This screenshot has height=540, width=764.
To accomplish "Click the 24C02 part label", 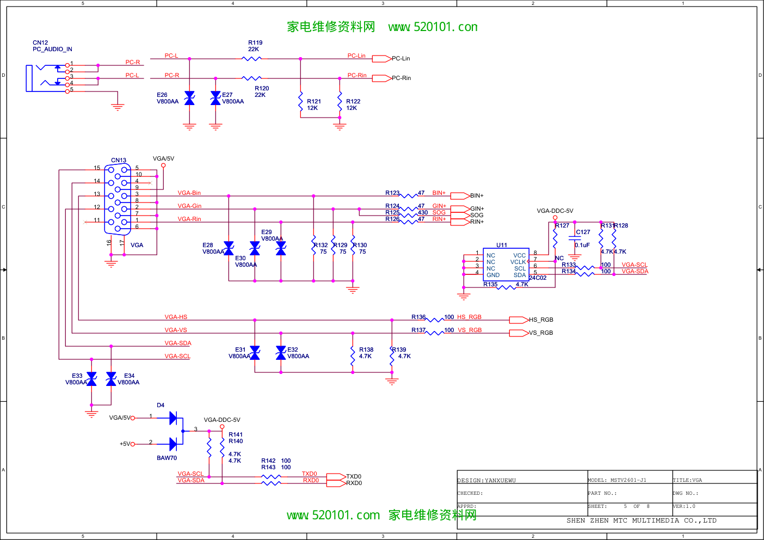I will (x=538, y=278).
